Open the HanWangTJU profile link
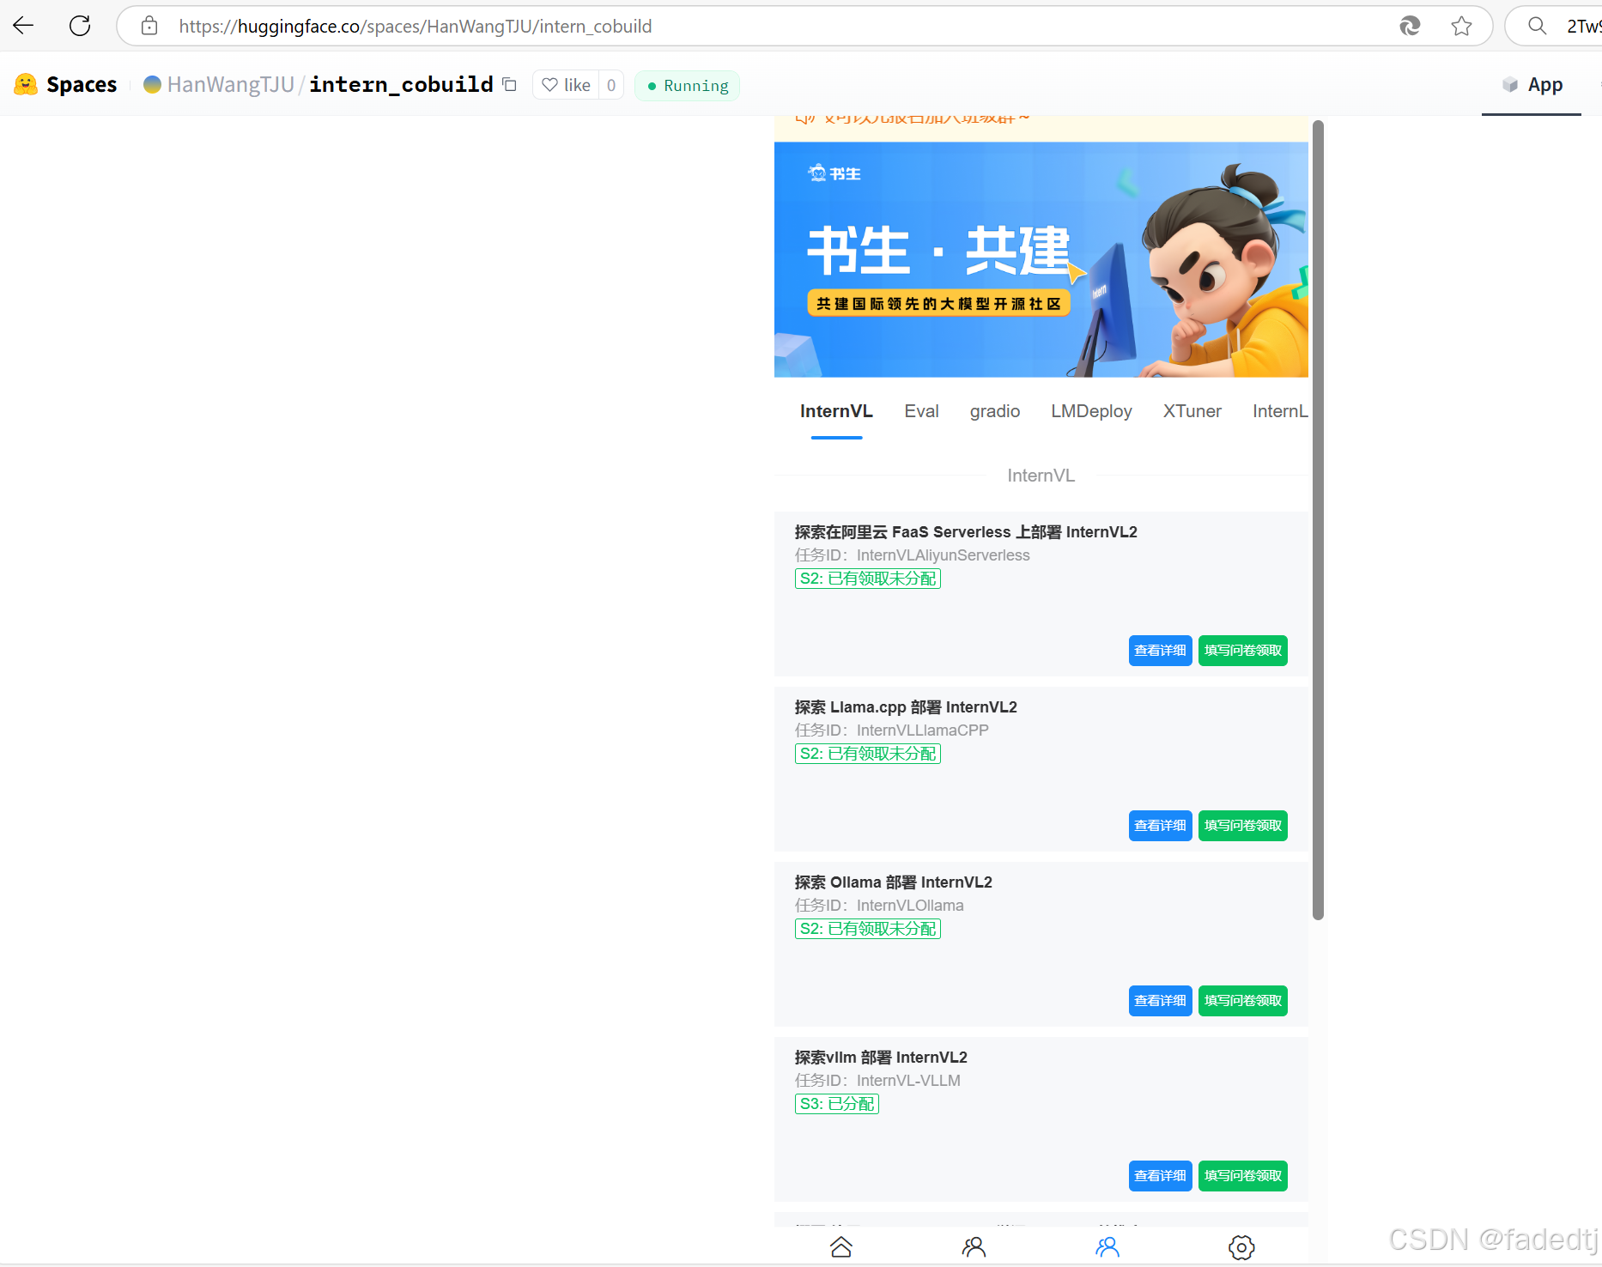Viewport: 1602px width, 1267px height. click(x=231, y=84)
